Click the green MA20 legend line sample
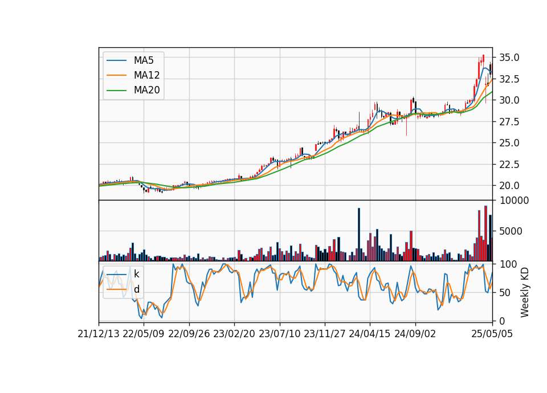 click(x=116, y=91)
